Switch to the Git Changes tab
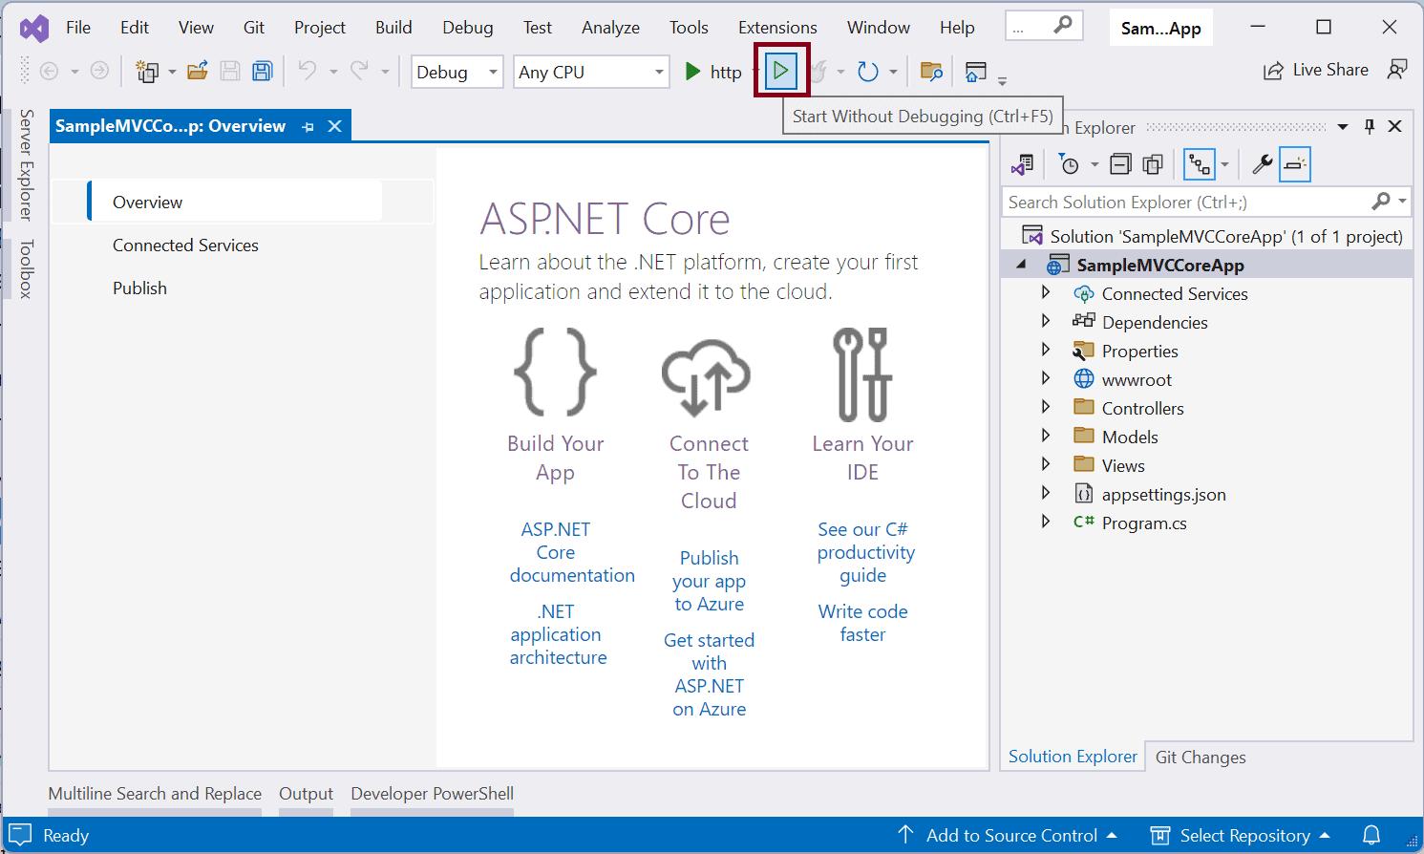1424x854 pixels. click(1200, 757)
